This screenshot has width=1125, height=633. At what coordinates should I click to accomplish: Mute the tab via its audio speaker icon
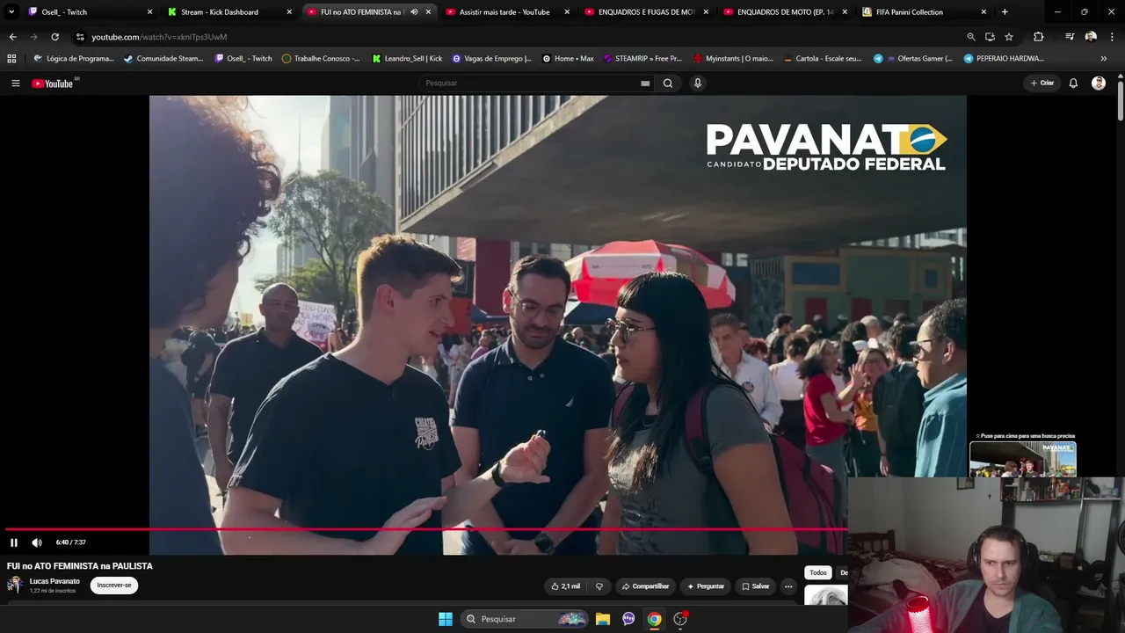coord(414,12)
